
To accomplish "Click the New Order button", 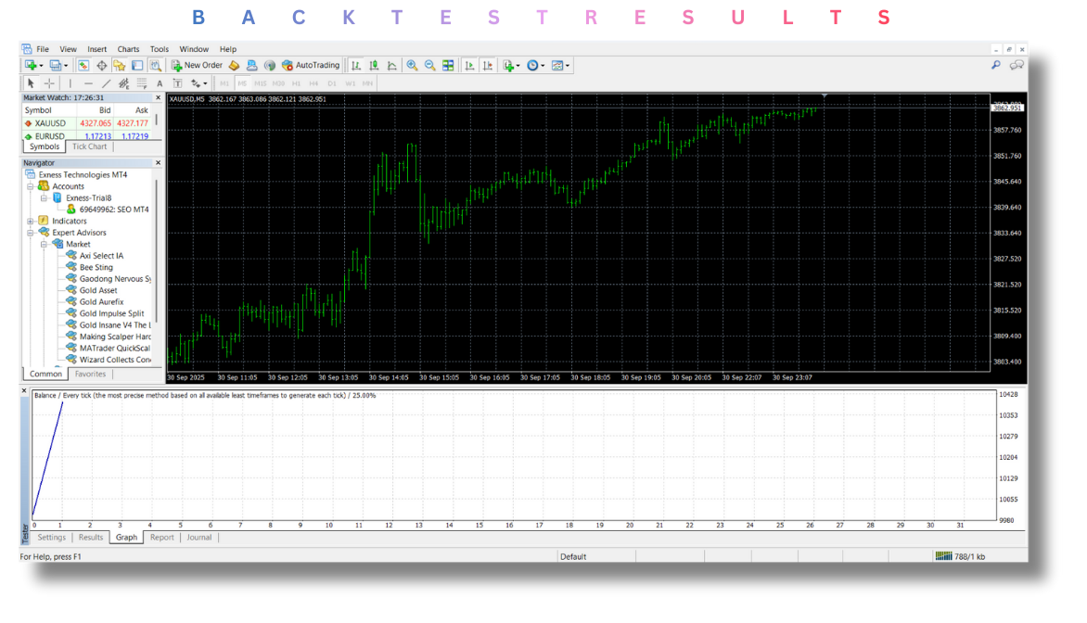I will coord(197,66).
